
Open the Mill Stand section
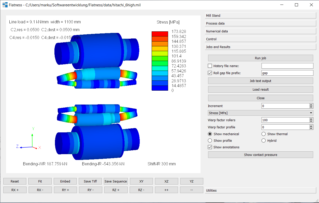tap(260, 15)
